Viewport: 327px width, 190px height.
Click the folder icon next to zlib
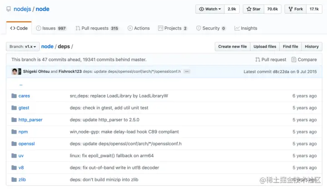(14, 180)
